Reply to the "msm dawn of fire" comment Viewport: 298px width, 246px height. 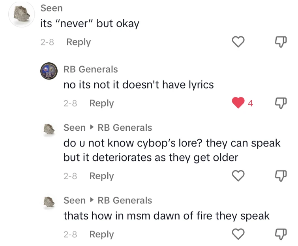pos(101,234)
